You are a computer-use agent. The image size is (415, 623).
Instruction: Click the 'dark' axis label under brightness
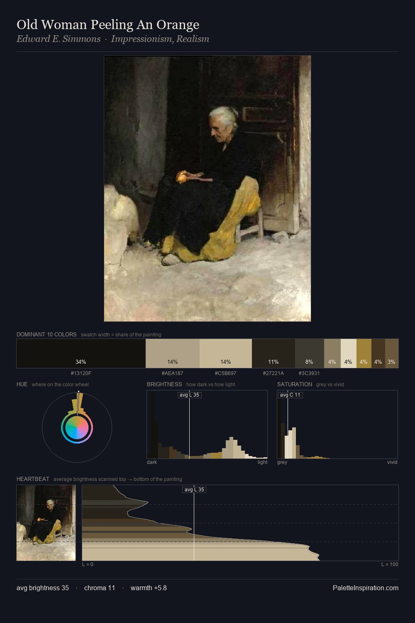pyautogui.click(x=152, y=462)
